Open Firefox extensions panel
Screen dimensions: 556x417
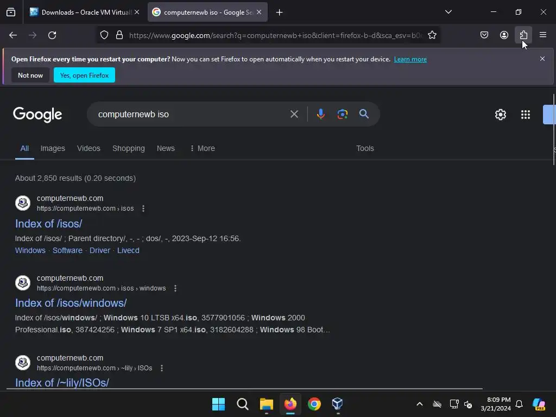click(523, 35)
